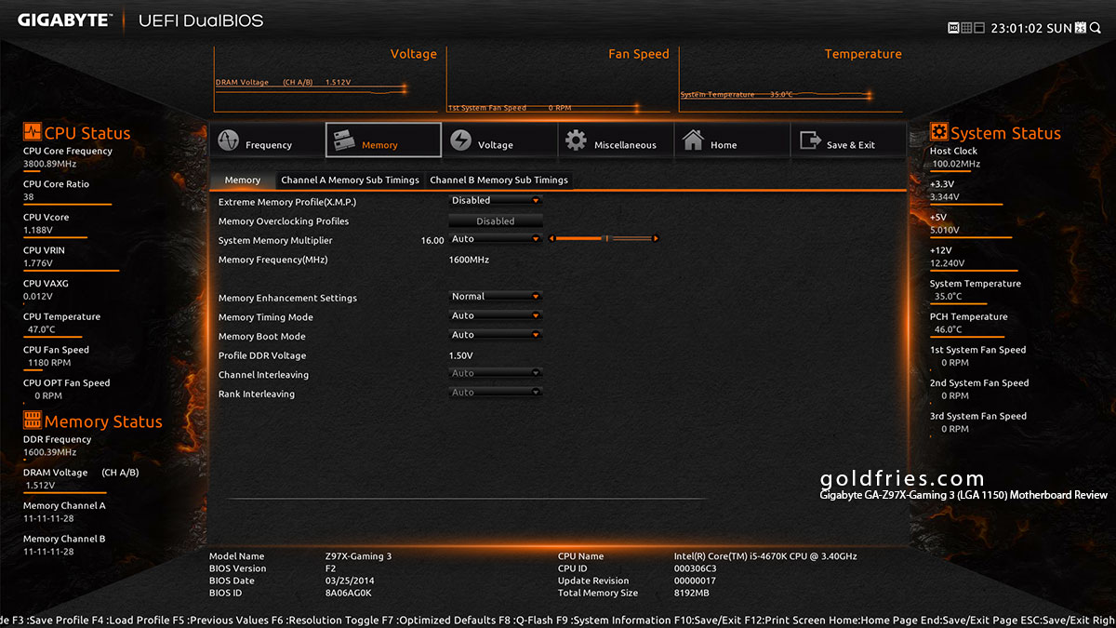This screenshot has width=1116, height=628.
Task: Click the Memory Frequency 1600MHz value
Action: click(x=470, y=260)
